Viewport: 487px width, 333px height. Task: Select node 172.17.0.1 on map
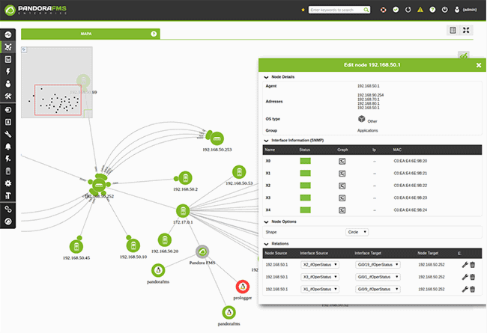click(183, 211)
